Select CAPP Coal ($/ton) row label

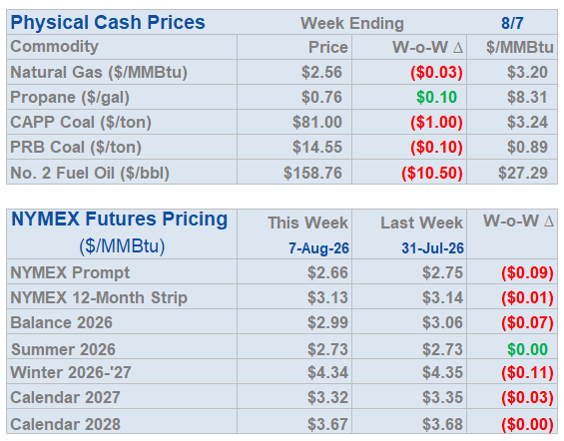point(81,122)
